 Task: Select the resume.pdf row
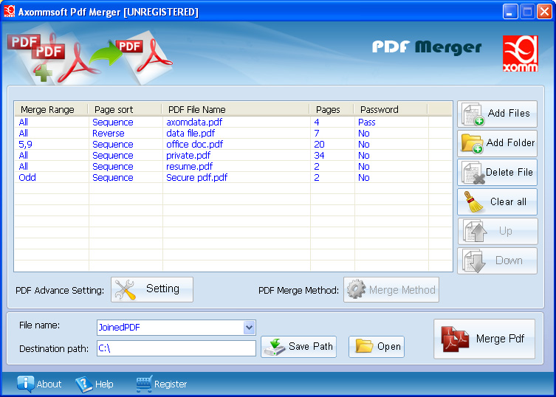233,166
